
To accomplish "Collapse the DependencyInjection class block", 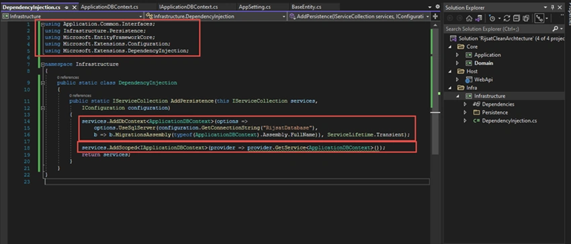I will tap(43, 83).
